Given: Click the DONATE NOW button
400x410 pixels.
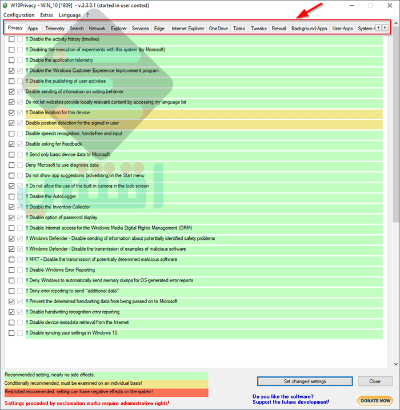Looking at the screenshot, I should [375, 401].
